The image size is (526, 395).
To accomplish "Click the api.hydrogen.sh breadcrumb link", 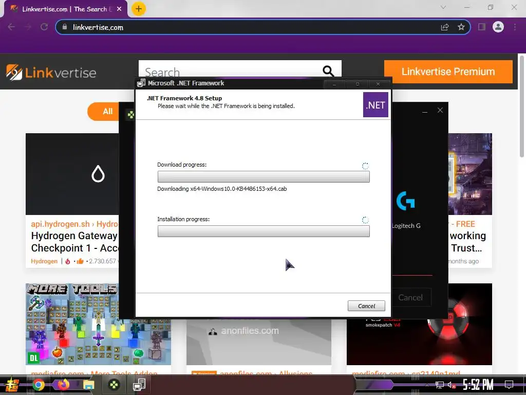I will (x=61, y=224).
